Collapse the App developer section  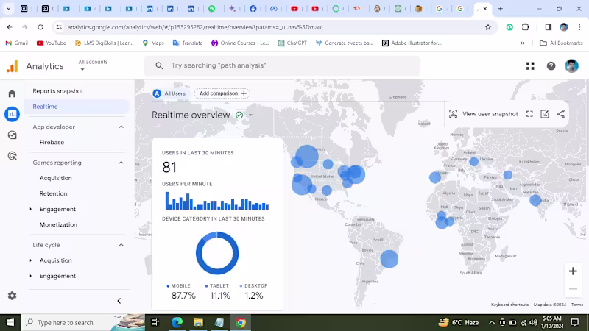[x=121, y=127]
